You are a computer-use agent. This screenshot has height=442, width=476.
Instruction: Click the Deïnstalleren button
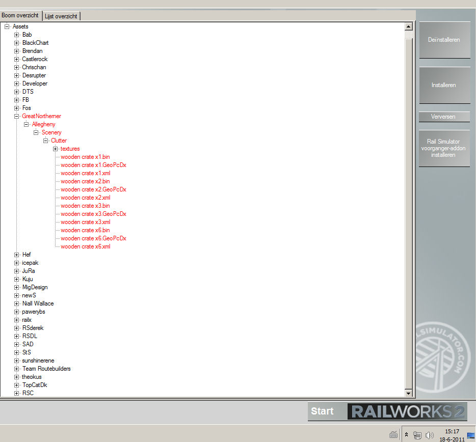pyautogui.click(x=444, y=40)
